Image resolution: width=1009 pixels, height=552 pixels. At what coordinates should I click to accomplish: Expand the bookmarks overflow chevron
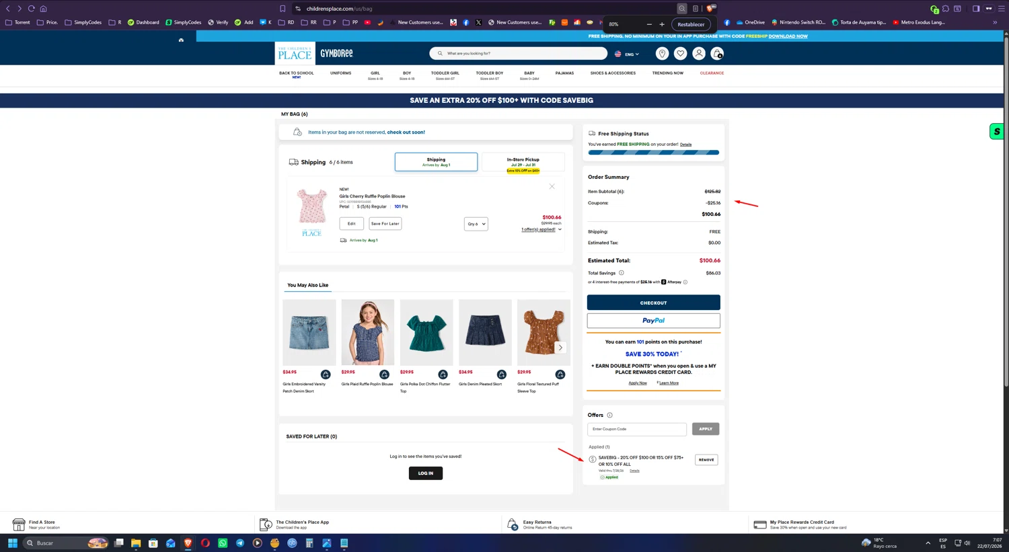(995, 22)
